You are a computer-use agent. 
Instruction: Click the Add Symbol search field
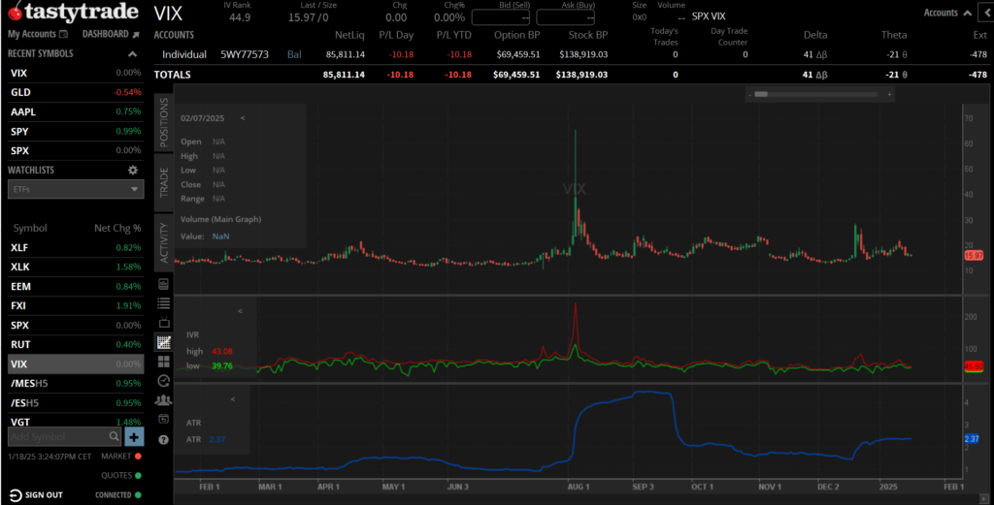coord(63,437)
